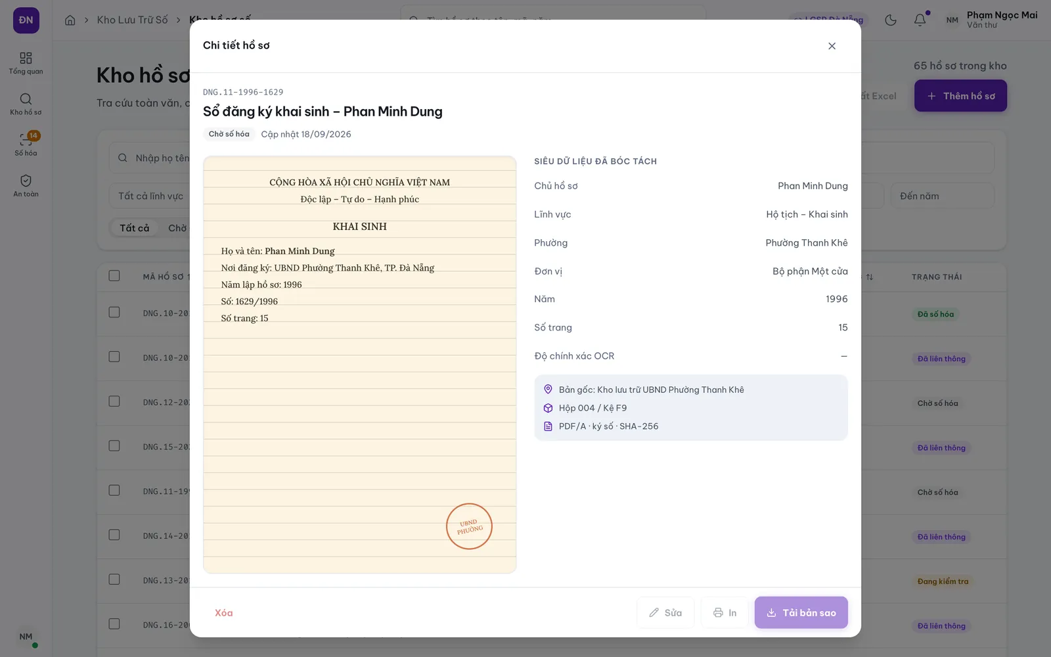Select the Tất cả filter tab
This screenshot has height=657, width=1051.
click(x=135, y=228)
